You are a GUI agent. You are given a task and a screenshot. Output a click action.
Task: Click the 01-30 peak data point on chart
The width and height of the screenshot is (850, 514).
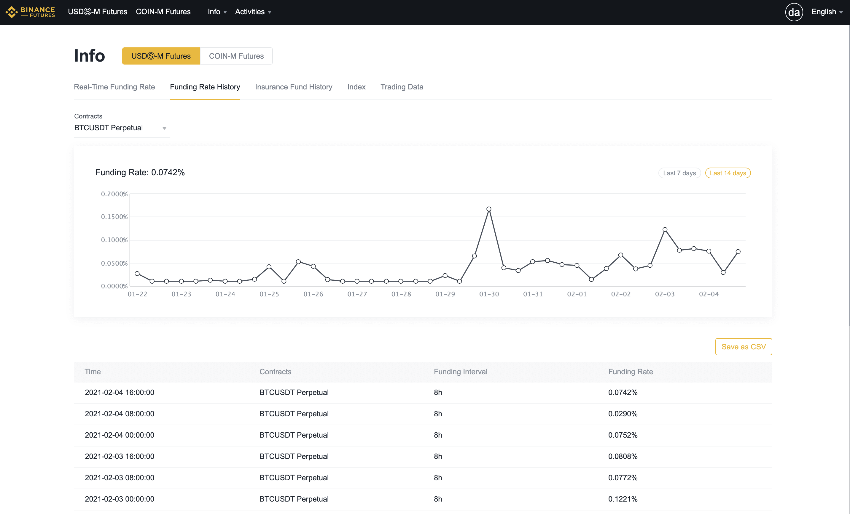489,209
